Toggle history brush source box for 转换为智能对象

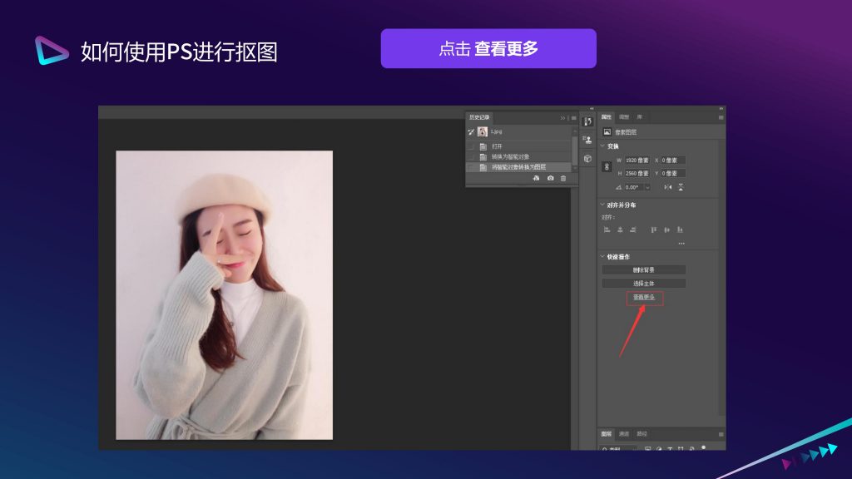[472, 156]
